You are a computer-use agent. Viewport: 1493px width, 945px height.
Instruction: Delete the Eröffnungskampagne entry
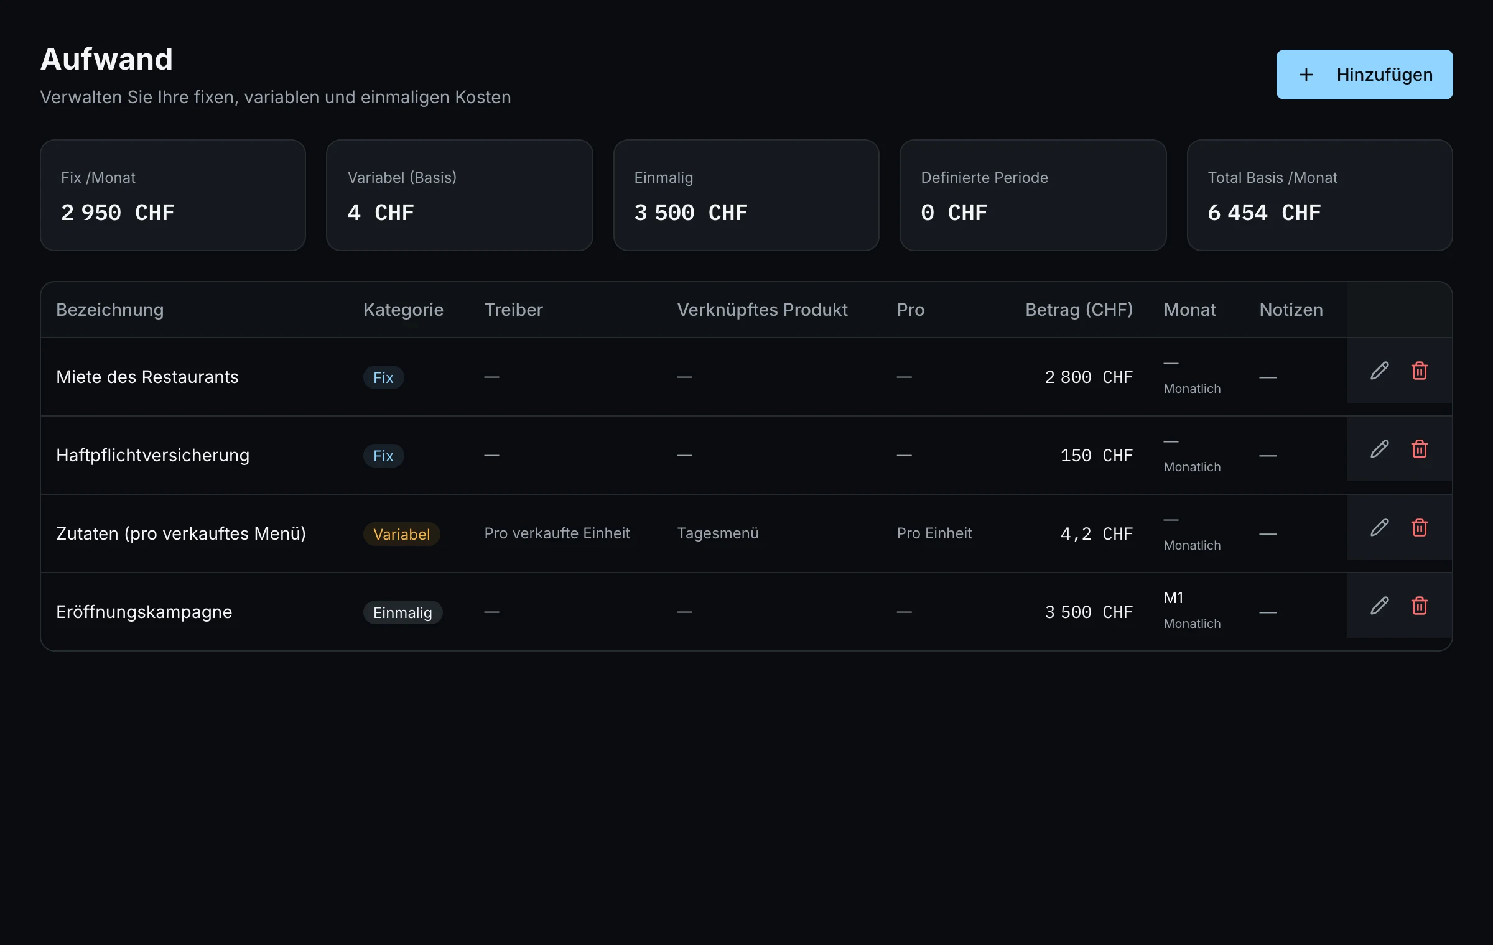(1419, 606)
